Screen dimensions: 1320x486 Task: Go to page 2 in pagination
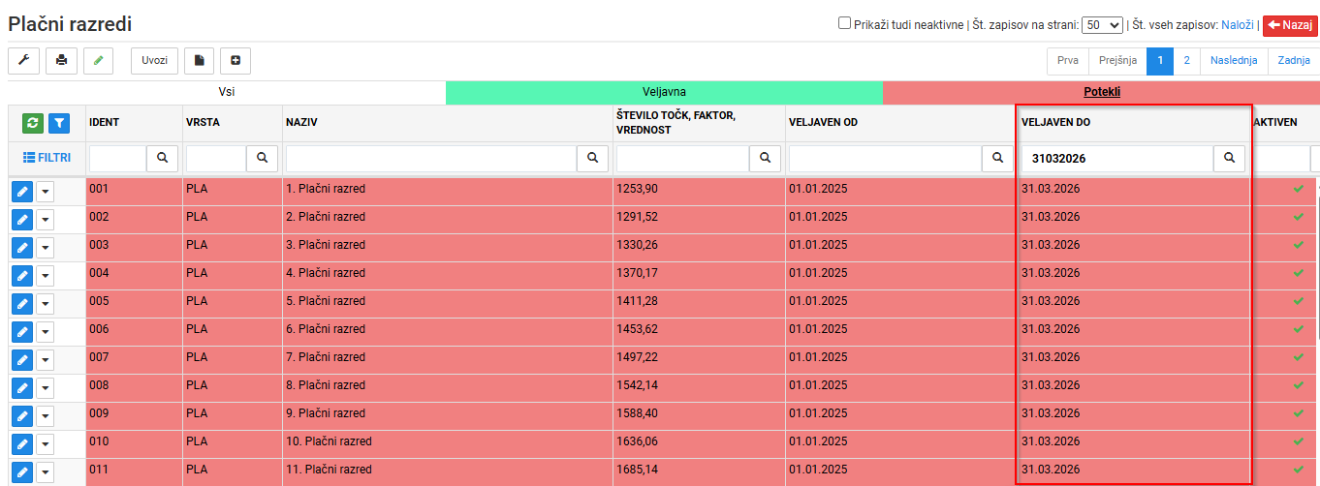1187,60
